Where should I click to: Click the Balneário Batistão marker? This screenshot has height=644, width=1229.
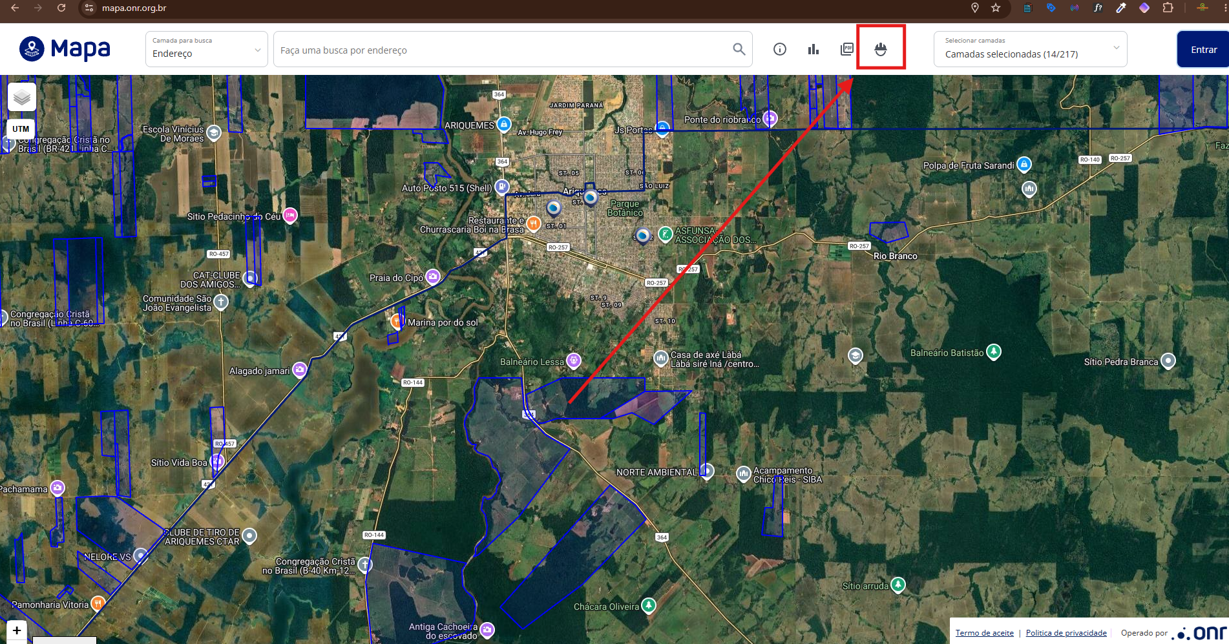coord(994,352)
